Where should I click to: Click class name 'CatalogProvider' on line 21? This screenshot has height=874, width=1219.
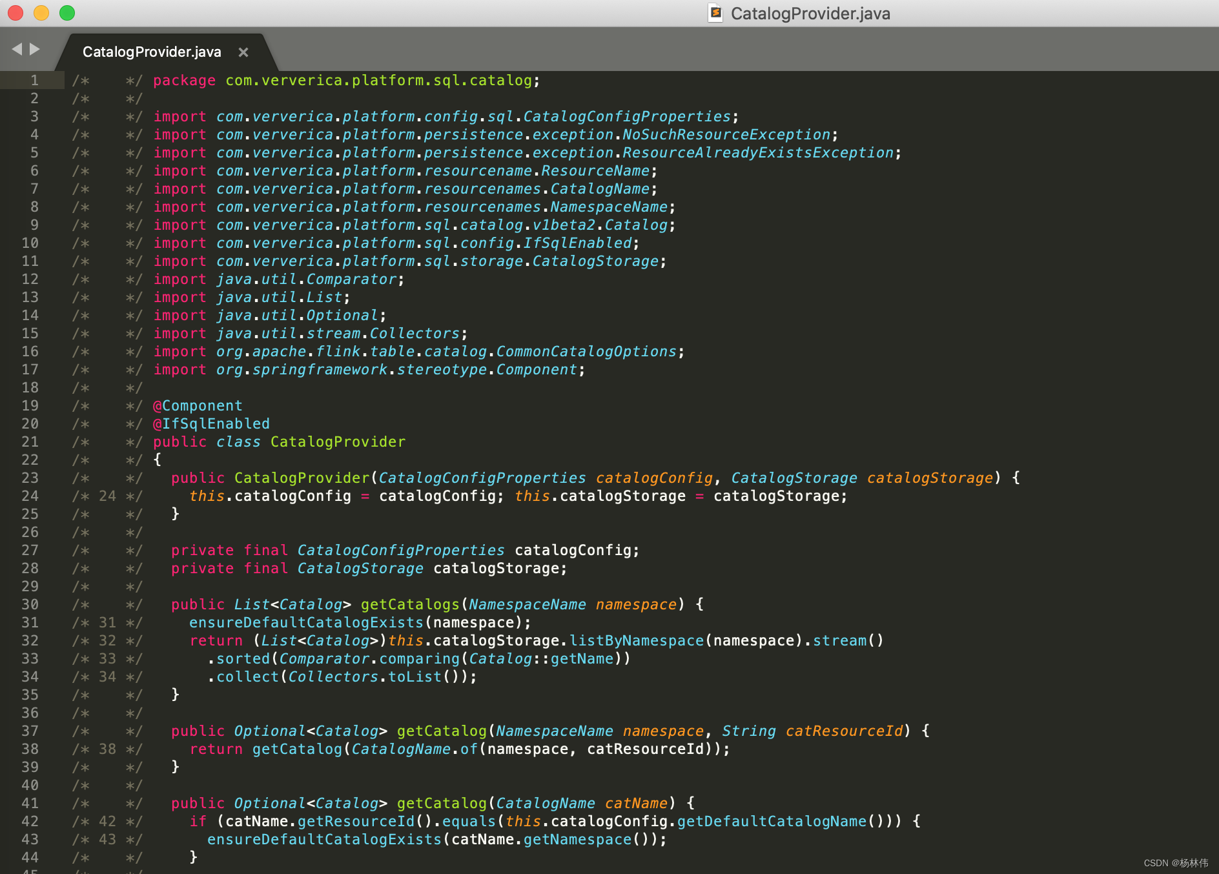click(338, 442)
